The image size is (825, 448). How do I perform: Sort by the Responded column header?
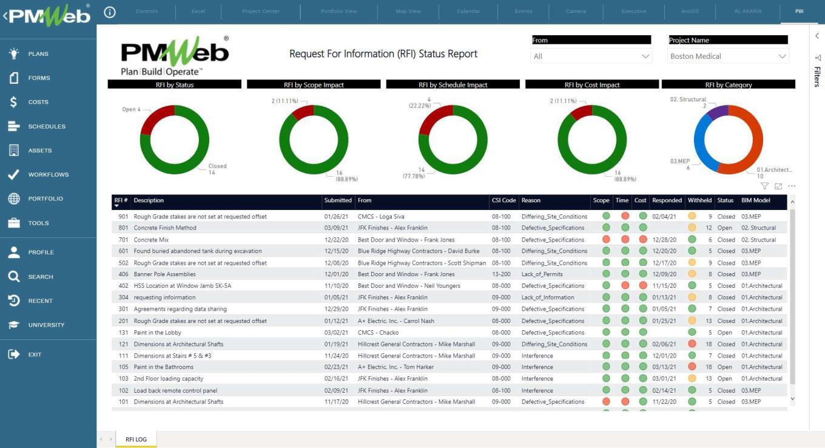(667, 200)
